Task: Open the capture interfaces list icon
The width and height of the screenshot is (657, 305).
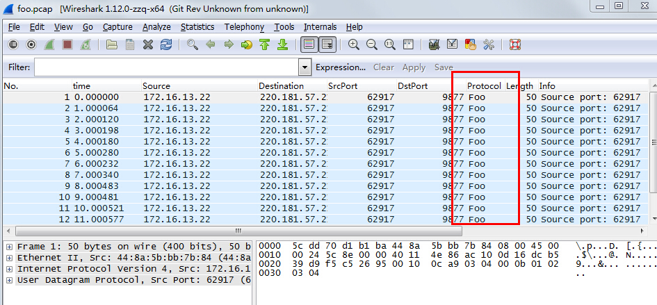Action: click(13, 44)
